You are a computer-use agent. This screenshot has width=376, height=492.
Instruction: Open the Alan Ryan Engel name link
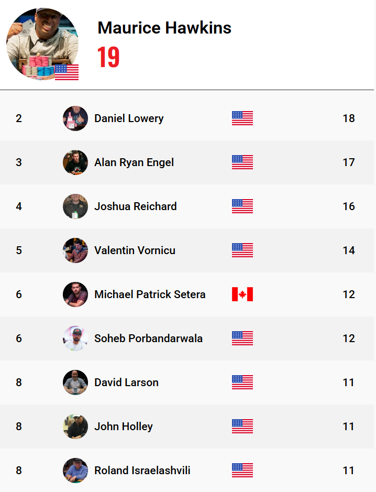pos(134,162)
